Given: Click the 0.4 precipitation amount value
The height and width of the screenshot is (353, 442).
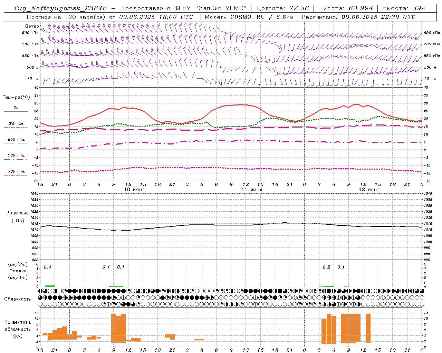Looking at the screenshot, I should click(48, 267).
